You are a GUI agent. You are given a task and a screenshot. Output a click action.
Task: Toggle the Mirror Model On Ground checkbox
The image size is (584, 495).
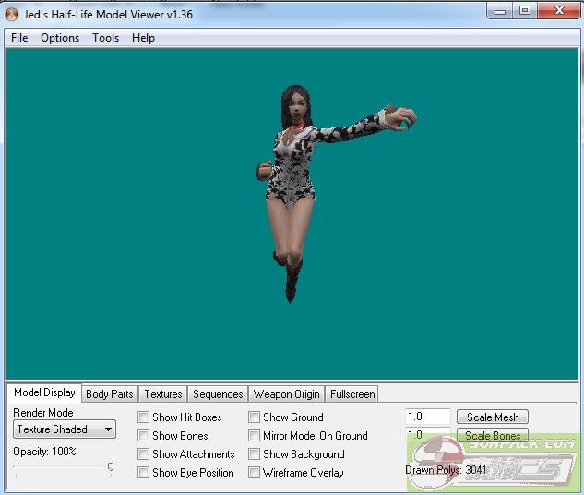click(254, 435)
